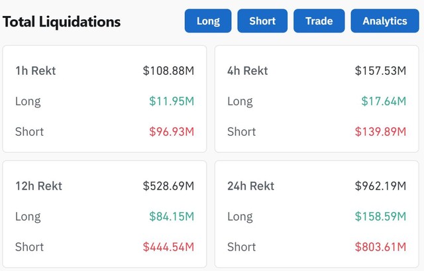This screenshot has height=271, width=424.
Task: Click the $108.88M 1h total value
Action: [x=168, y=70]
